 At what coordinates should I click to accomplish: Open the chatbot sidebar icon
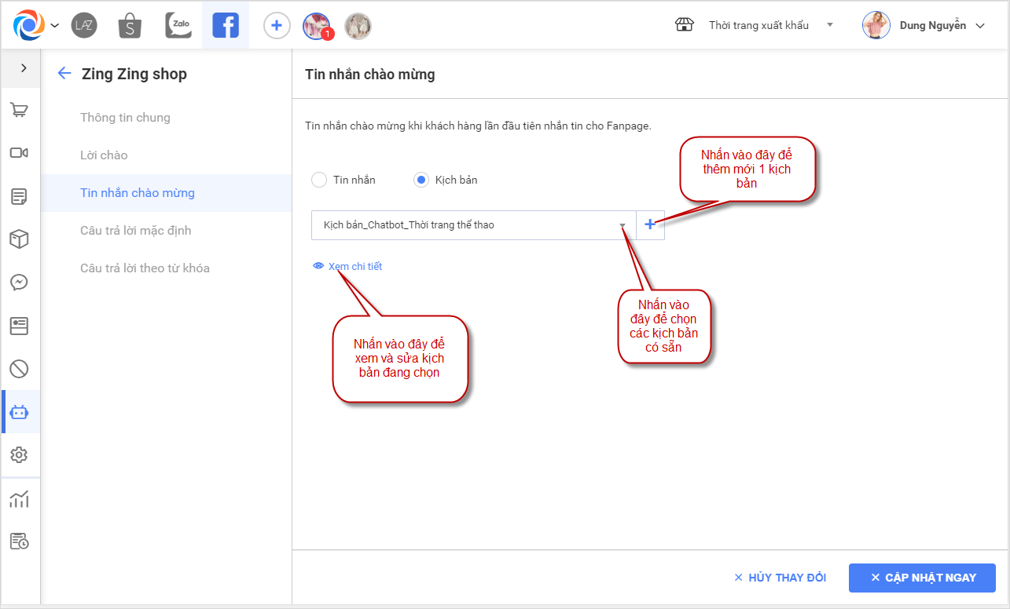20,412
